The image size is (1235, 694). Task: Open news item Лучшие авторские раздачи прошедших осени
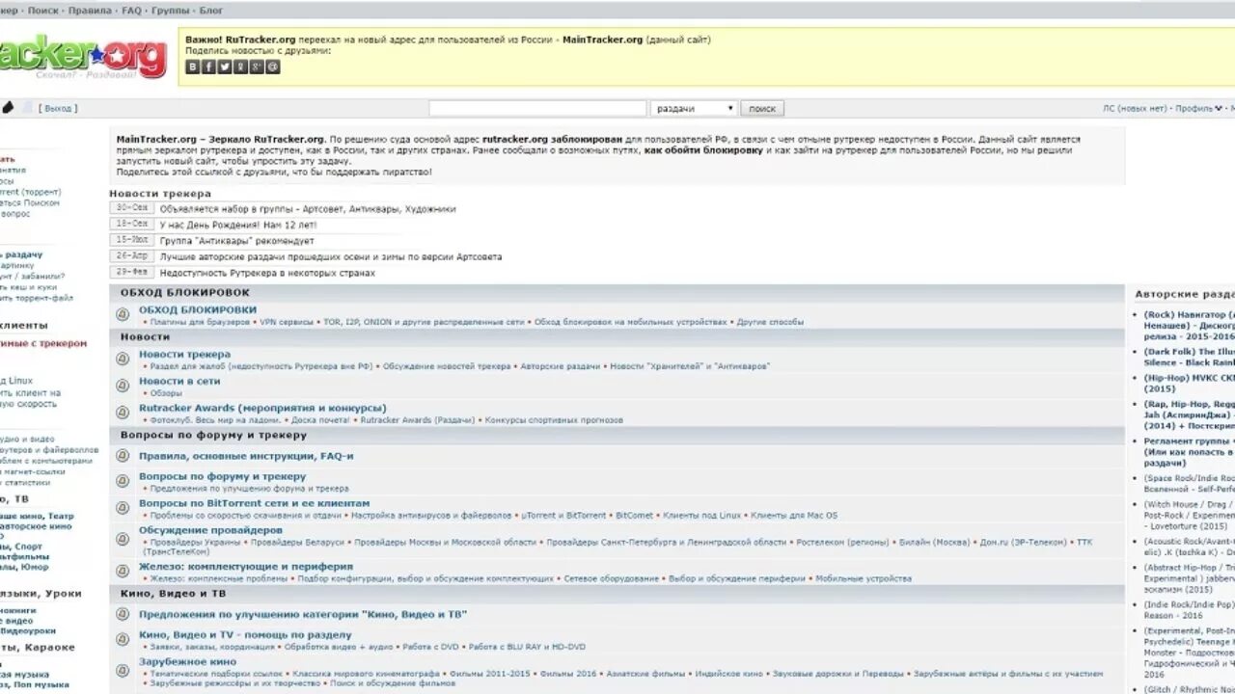pyautogui.click(x=331, y=257)
